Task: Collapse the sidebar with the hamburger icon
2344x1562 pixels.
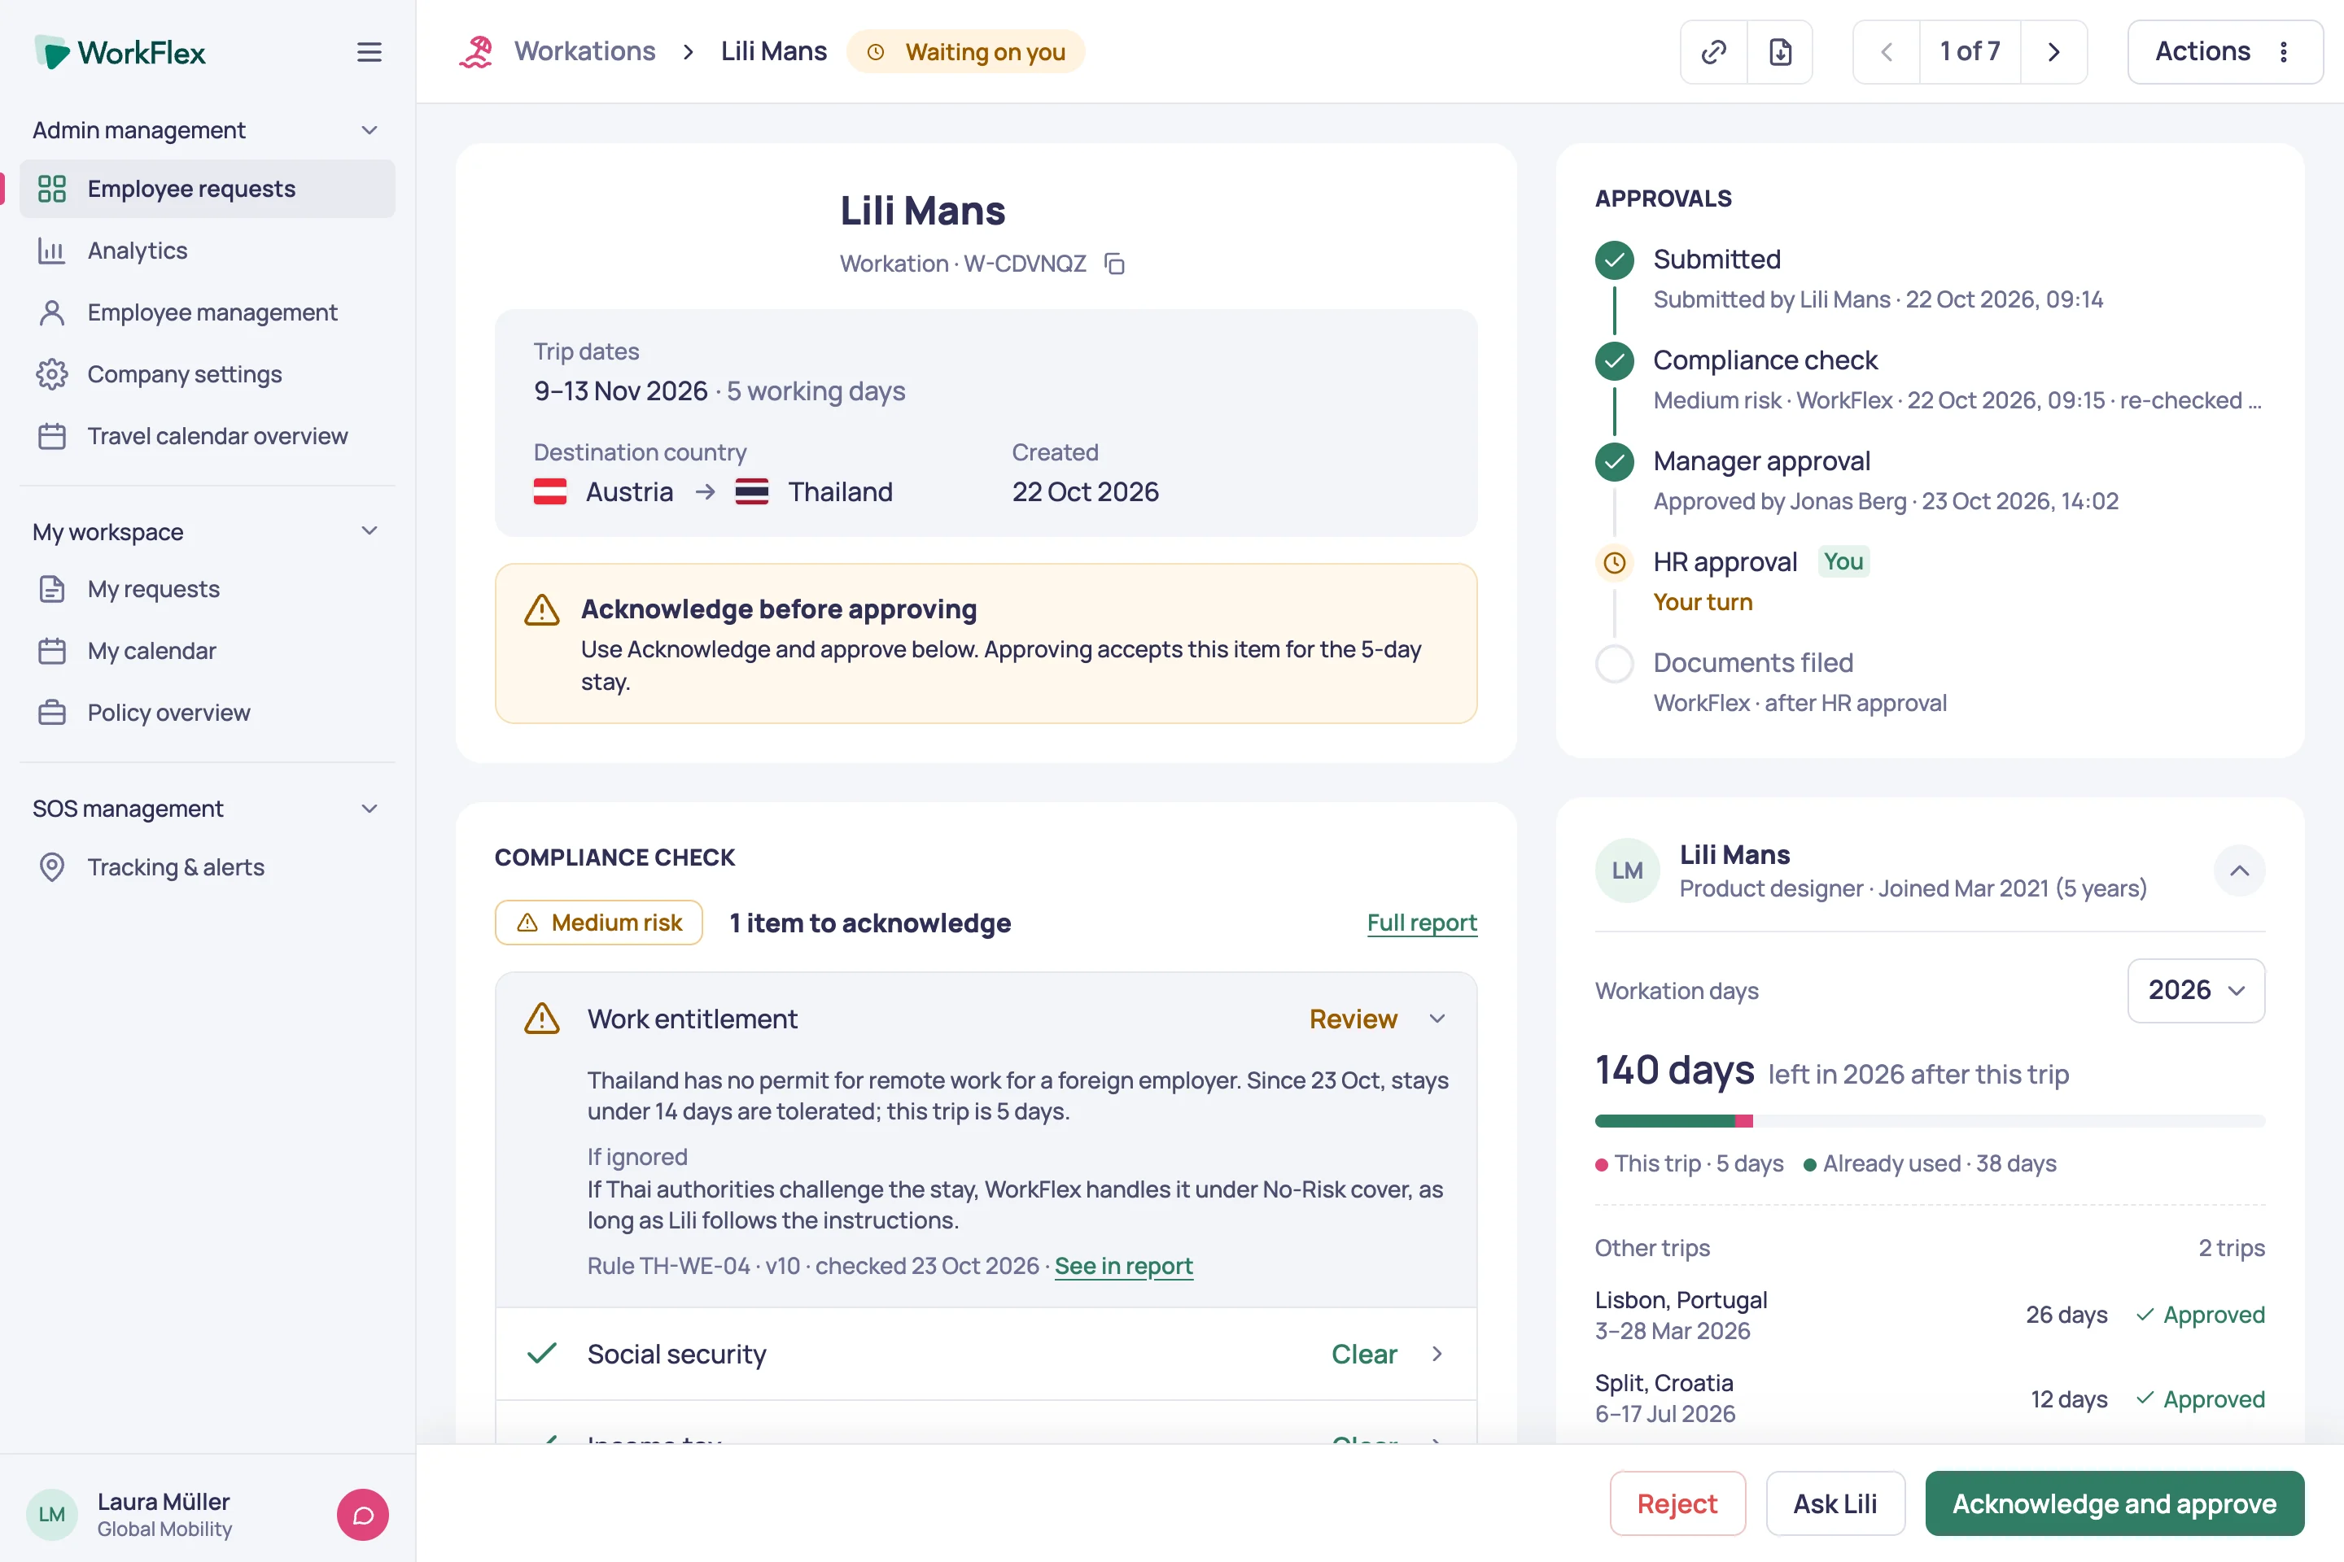Action: [x=370, y=52]
